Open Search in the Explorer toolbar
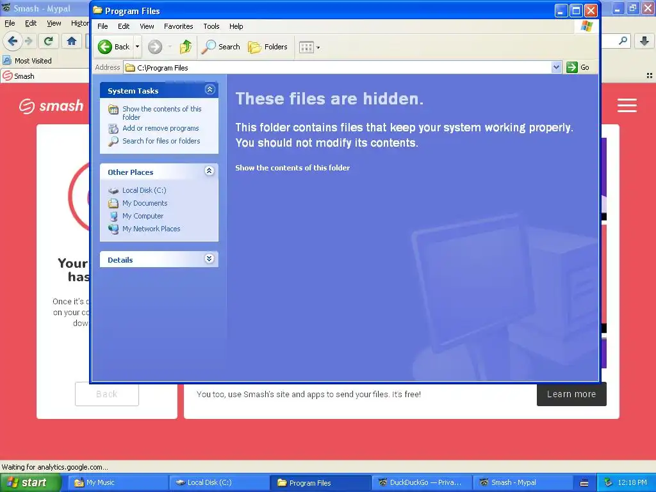Image resolution: width=656 pixels, height=492 pixels. [x=220, y=47]
